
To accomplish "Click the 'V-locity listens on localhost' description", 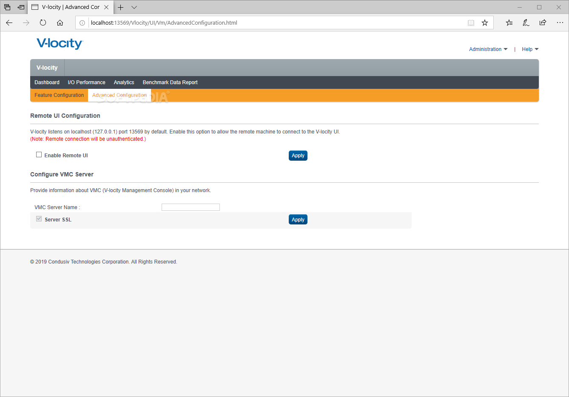I will pyautogui.click(x=185, y=132).
